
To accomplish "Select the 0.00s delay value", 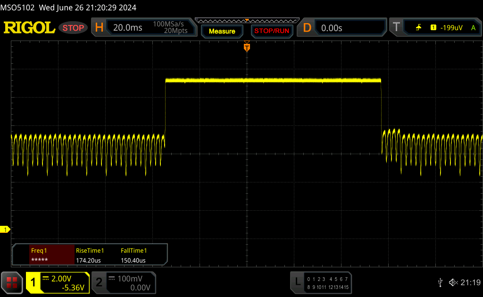I will 332,28.
